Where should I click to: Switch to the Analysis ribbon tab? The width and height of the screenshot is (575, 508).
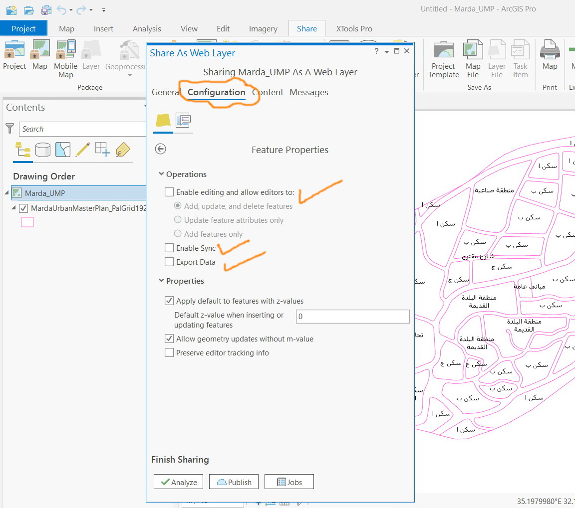[147, 28]
